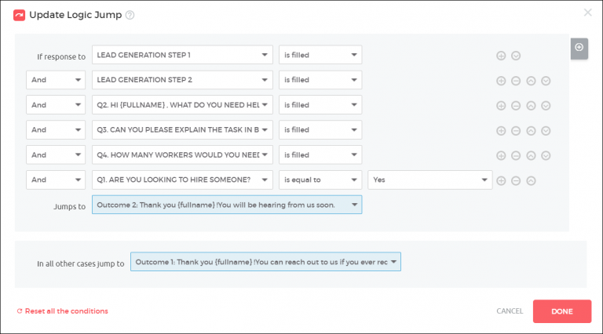Click the red Done button

pos(561,311)
